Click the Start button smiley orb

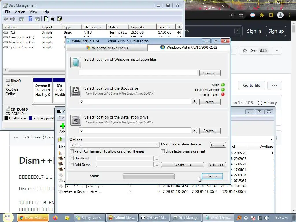pyautogui.click(x=8, y=218)
